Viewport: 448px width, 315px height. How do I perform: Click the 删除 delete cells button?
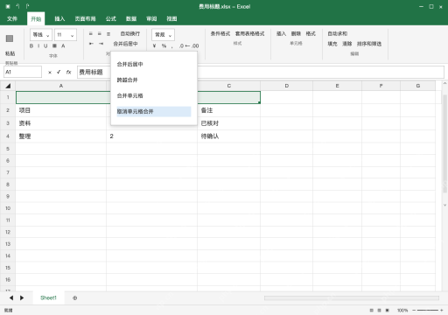click(296, 34)
